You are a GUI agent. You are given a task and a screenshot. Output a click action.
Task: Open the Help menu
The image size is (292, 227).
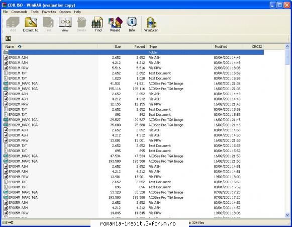point(77,12)
